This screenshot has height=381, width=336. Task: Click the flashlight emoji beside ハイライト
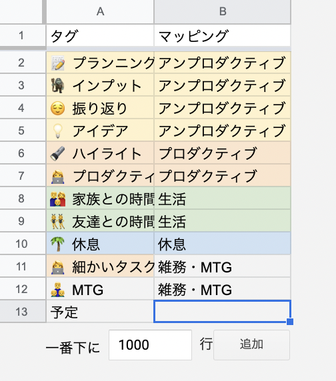(x=58, y=153)
